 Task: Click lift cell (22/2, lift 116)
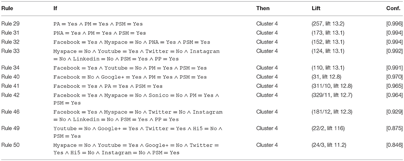(328, 128)
